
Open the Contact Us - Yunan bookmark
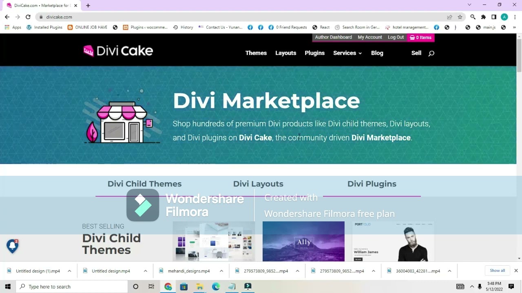click(x=220, y=27)
